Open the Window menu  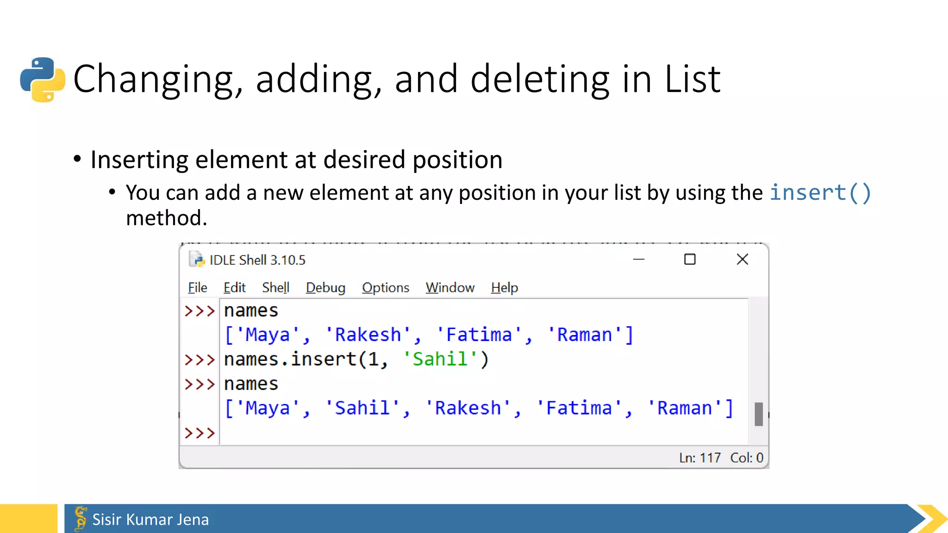click(x=450, y=287)
